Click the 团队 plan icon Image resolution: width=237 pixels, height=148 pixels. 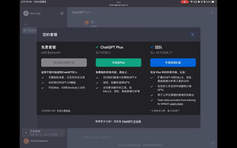pyautogui.click(x=152, y=47)
